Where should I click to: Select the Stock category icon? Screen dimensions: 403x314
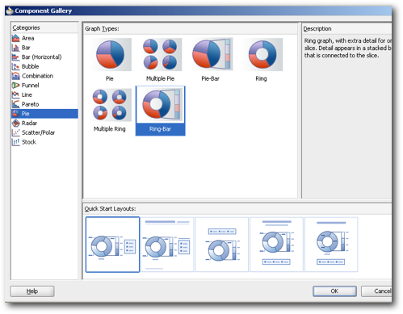coord(16,141)
